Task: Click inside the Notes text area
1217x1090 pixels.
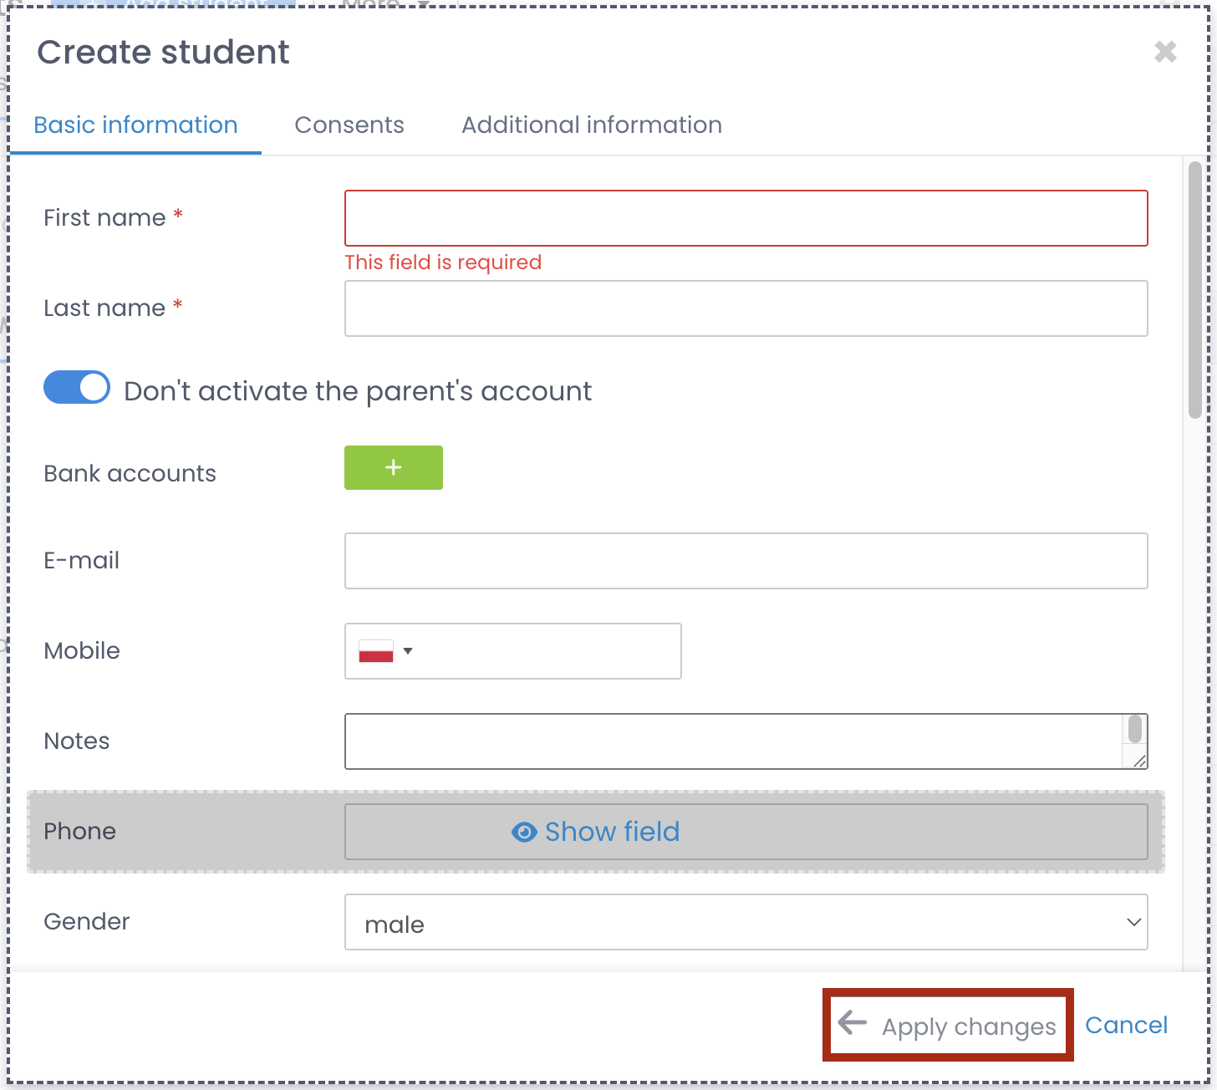Action: (732, 741)
